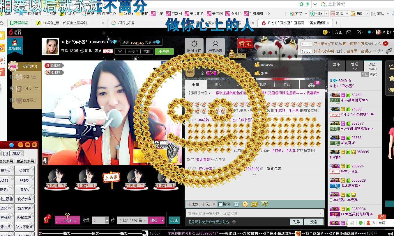Image resolution: width=394 pixels, height=236 pixels.
Task: Expand the 分享 share dropdown
Action: pos(133,51)
